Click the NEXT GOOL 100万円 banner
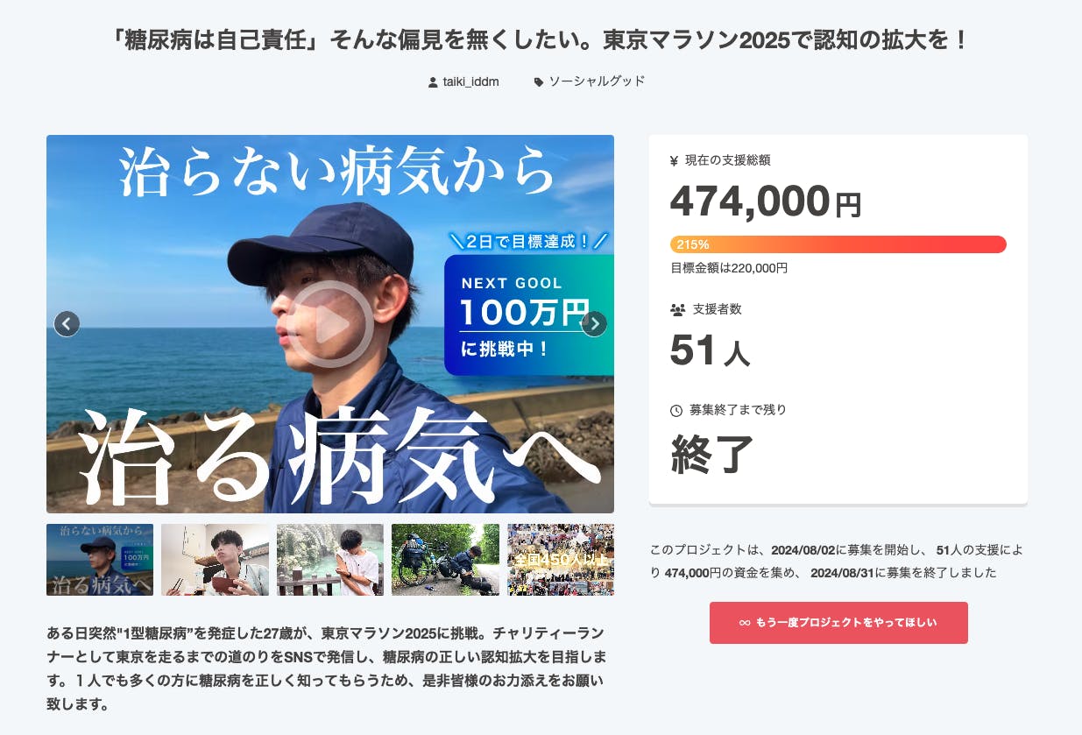The image size is (1082, 735). click(x=527, y=315)
